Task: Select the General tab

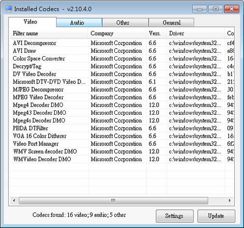Action: (x=171, y=22)
